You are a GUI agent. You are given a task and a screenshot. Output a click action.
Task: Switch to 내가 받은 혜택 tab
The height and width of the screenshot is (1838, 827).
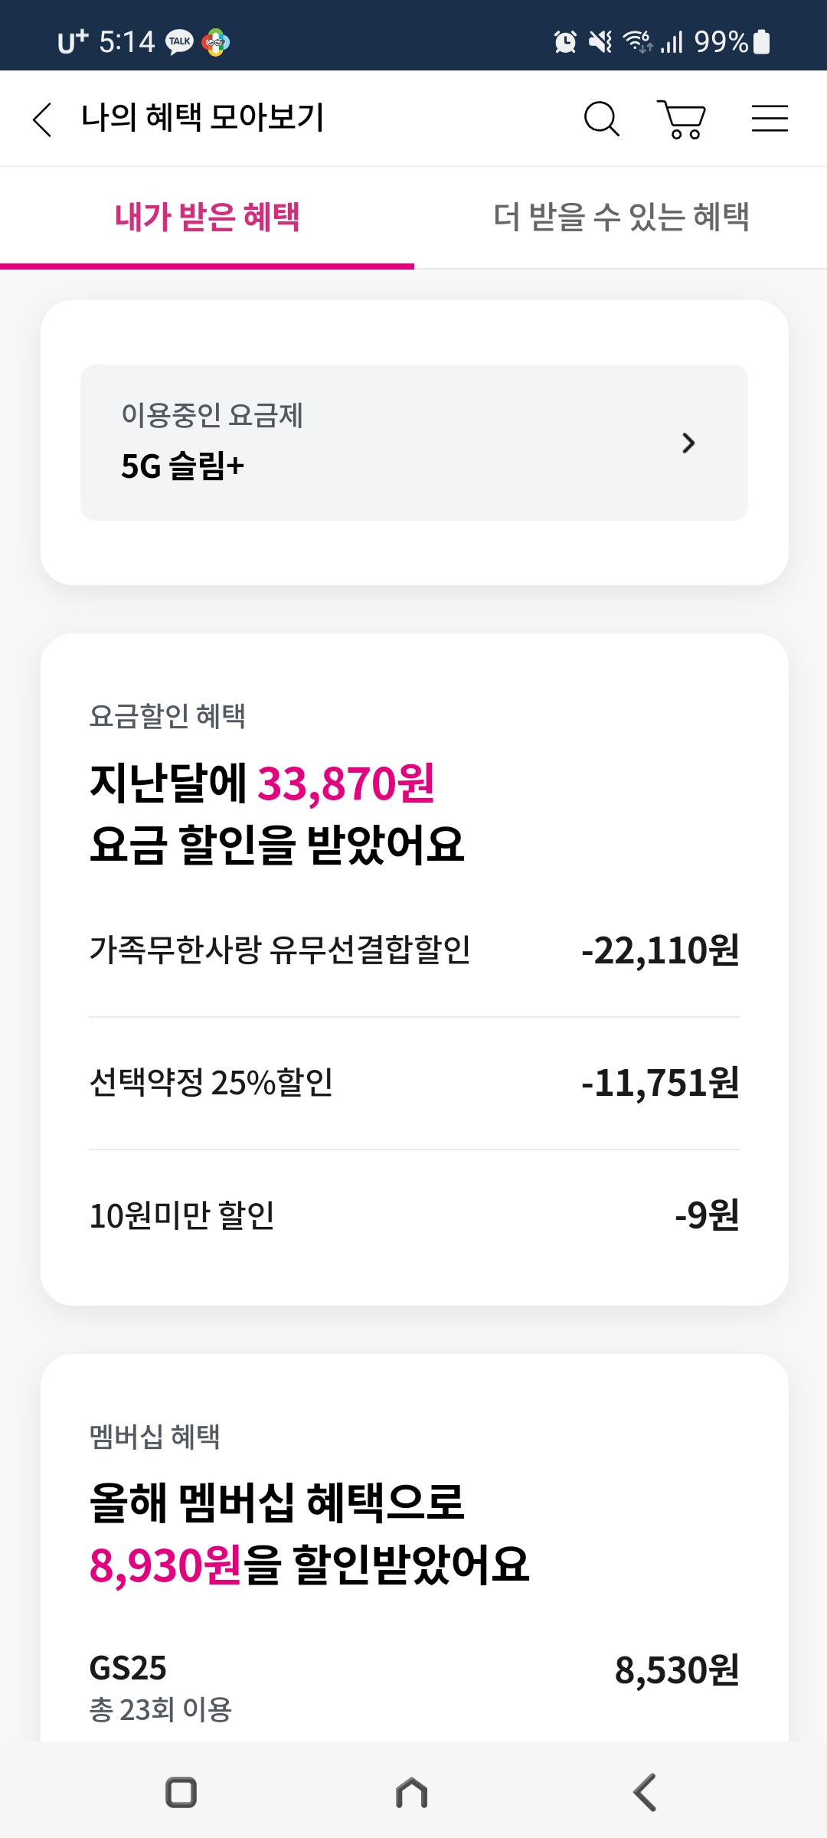207,217
